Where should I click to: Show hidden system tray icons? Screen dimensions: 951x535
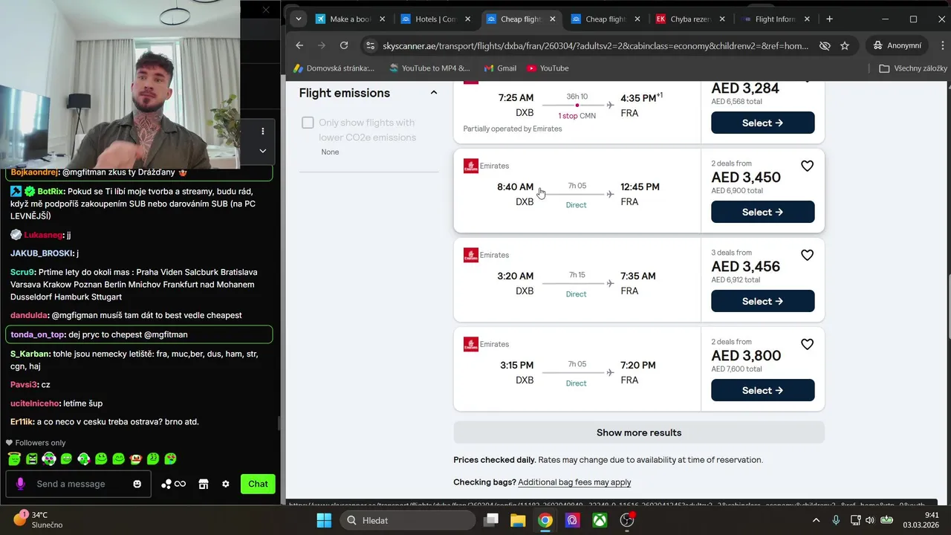point(816,520)
